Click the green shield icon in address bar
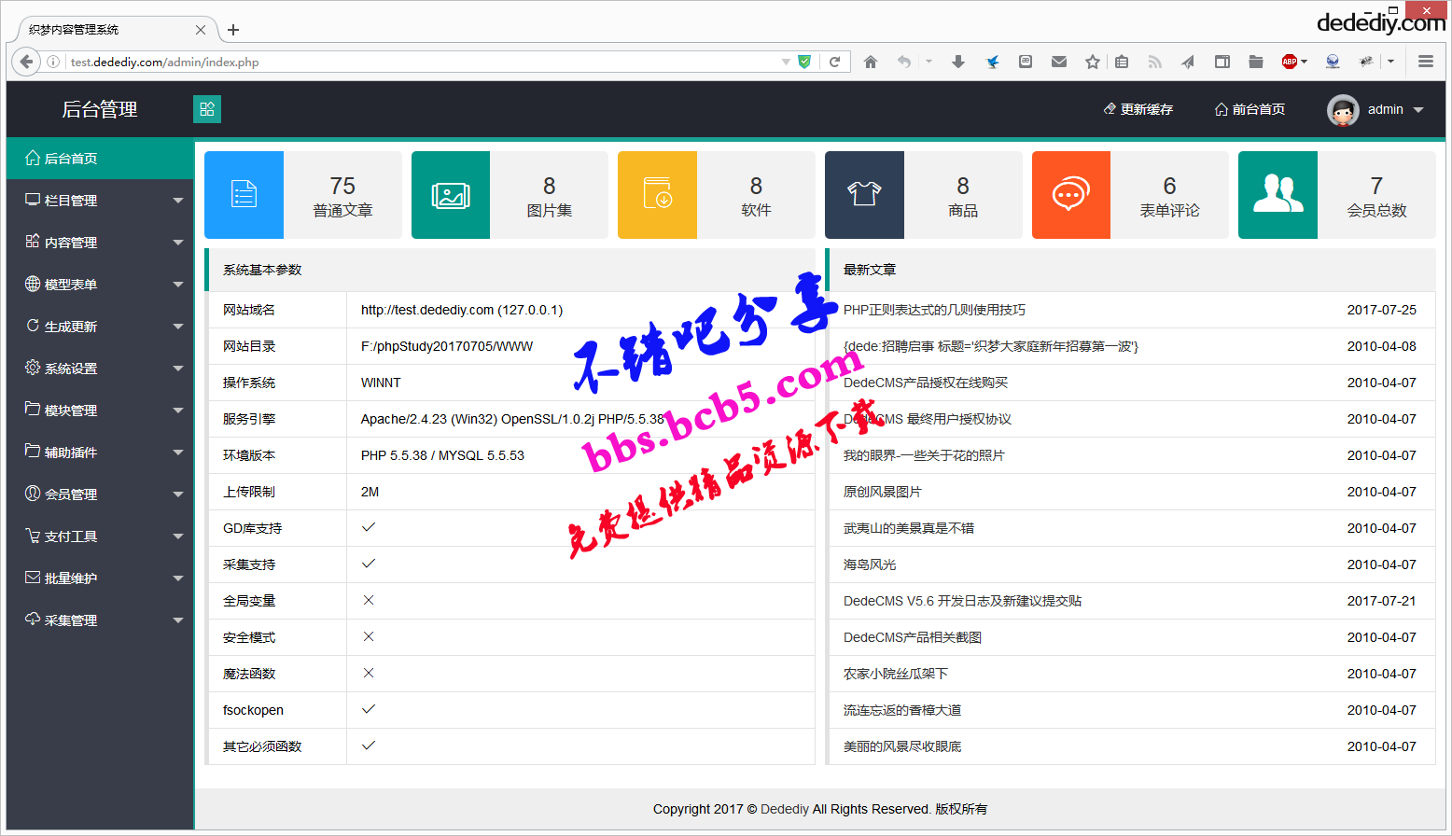This screenshot has width=1452, height=836. (804, 62)
